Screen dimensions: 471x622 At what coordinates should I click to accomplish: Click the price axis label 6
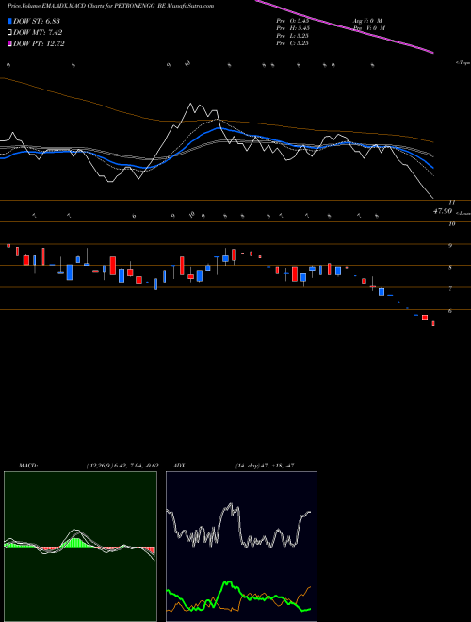click(450, 311)
